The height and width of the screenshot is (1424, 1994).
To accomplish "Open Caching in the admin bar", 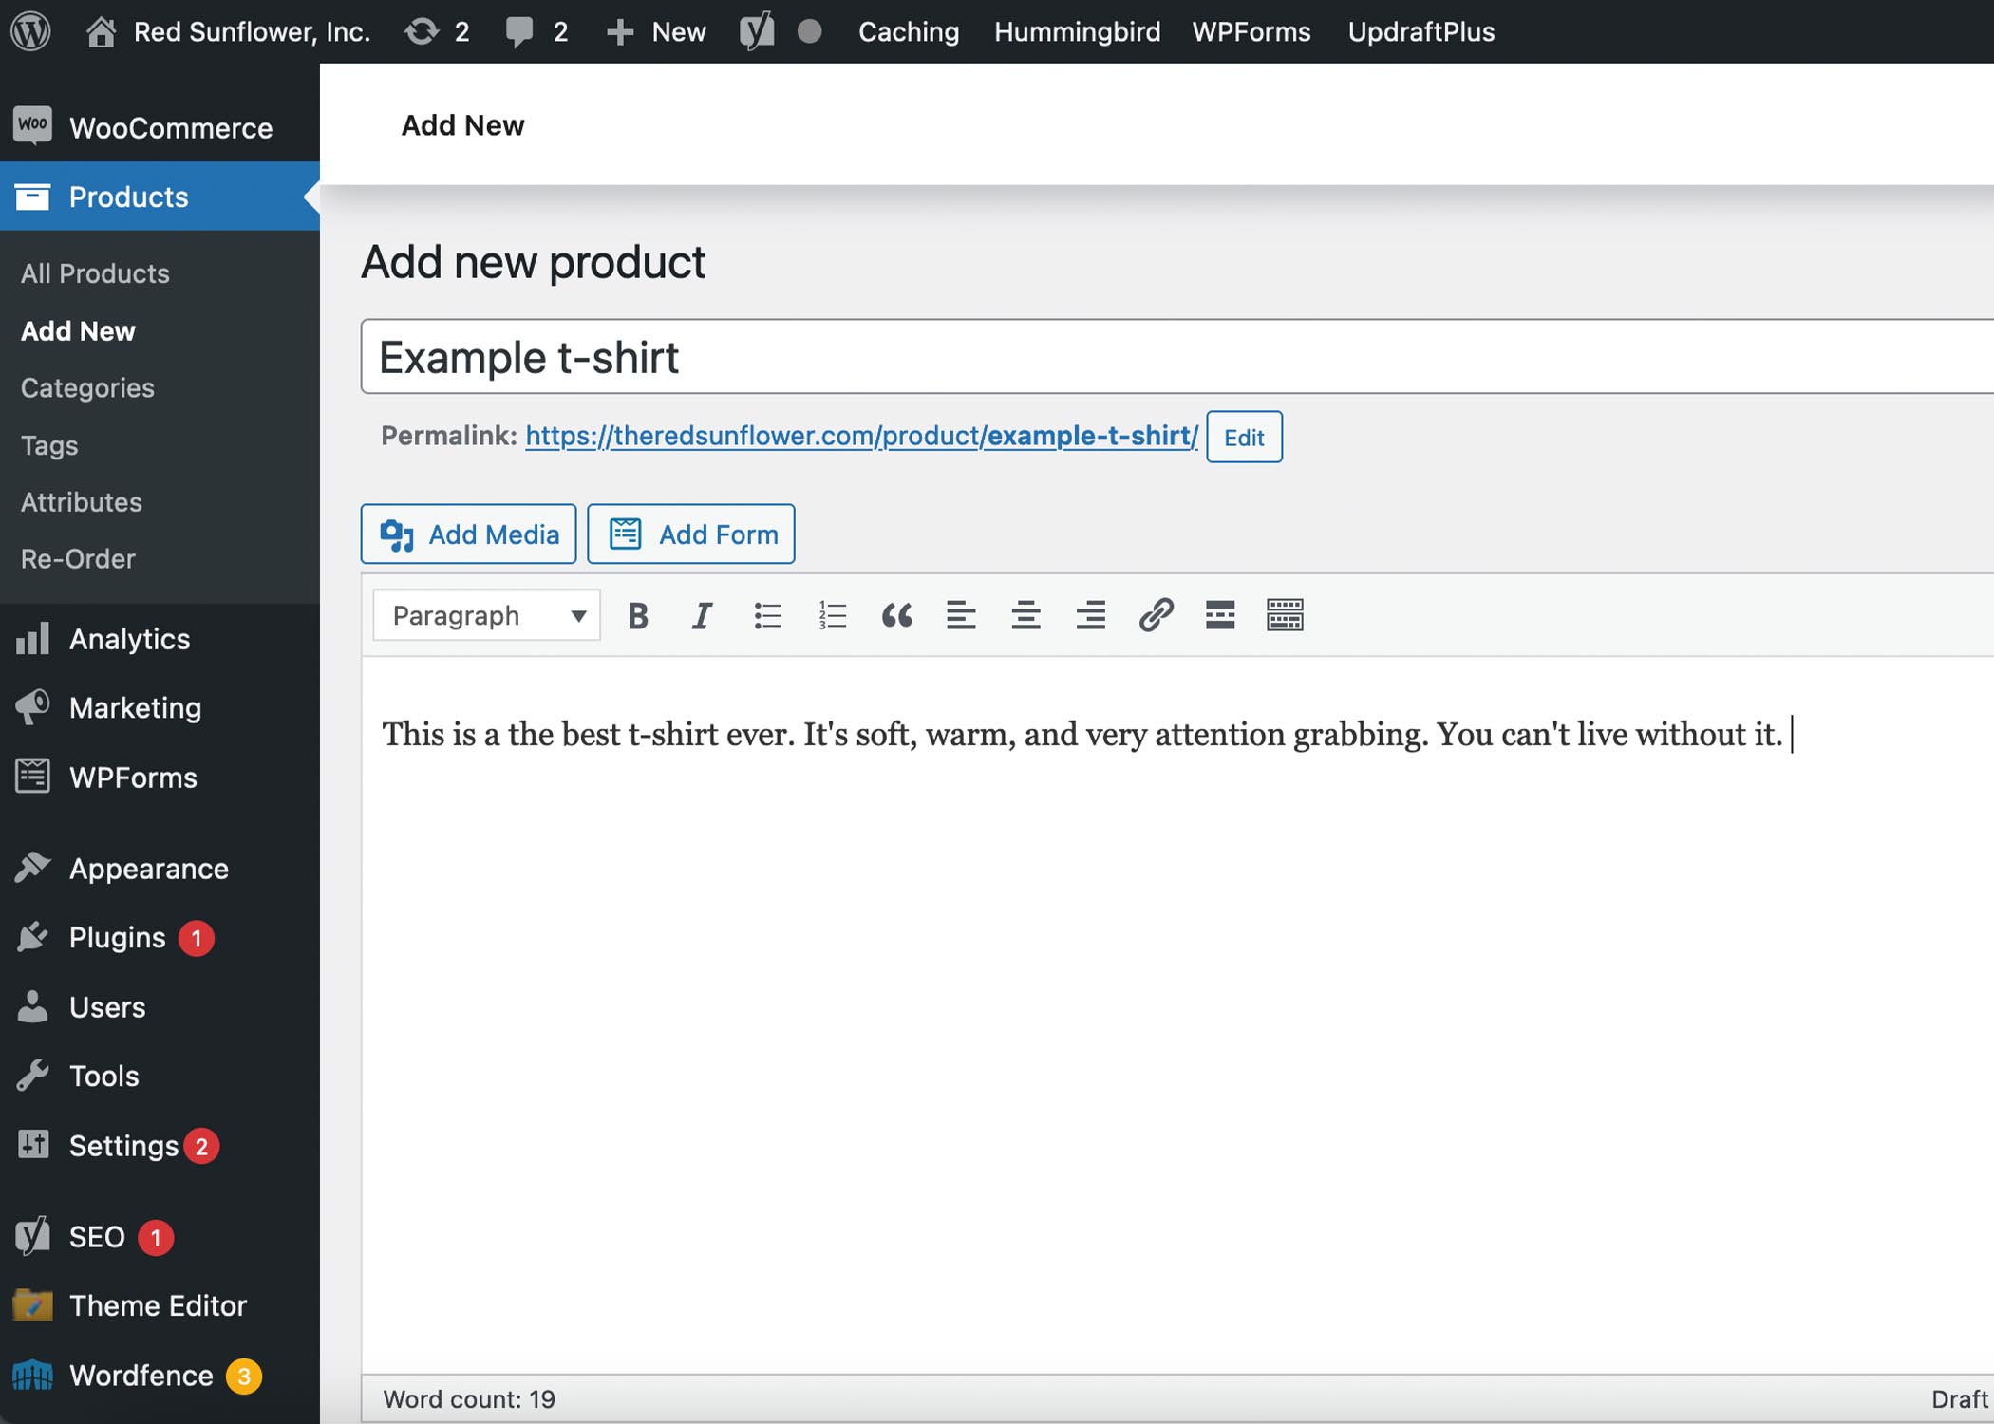I will pos(909,31).
